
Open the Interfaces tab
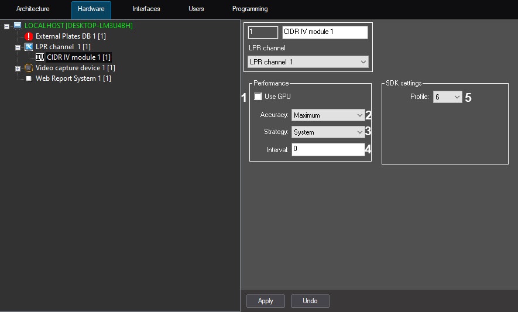click(146, 9)
